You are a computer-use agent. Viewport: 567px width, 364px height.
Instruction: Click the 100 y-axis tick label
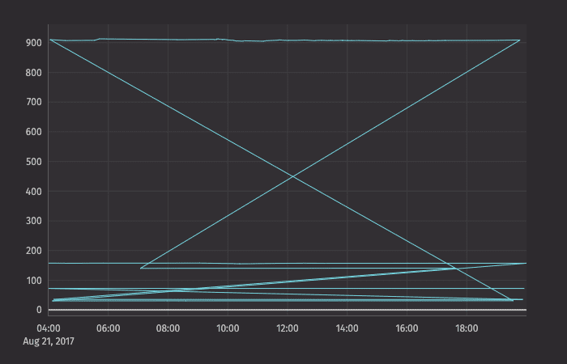coord(33,281)
